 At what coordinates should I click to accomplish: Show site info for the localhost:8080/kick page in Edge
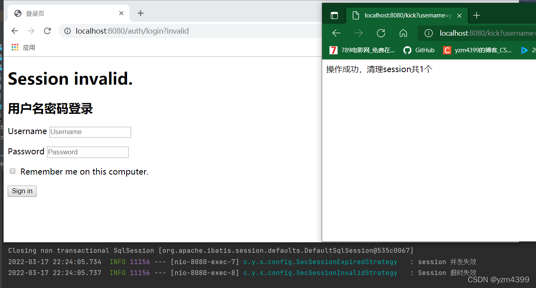click(428, 33)
